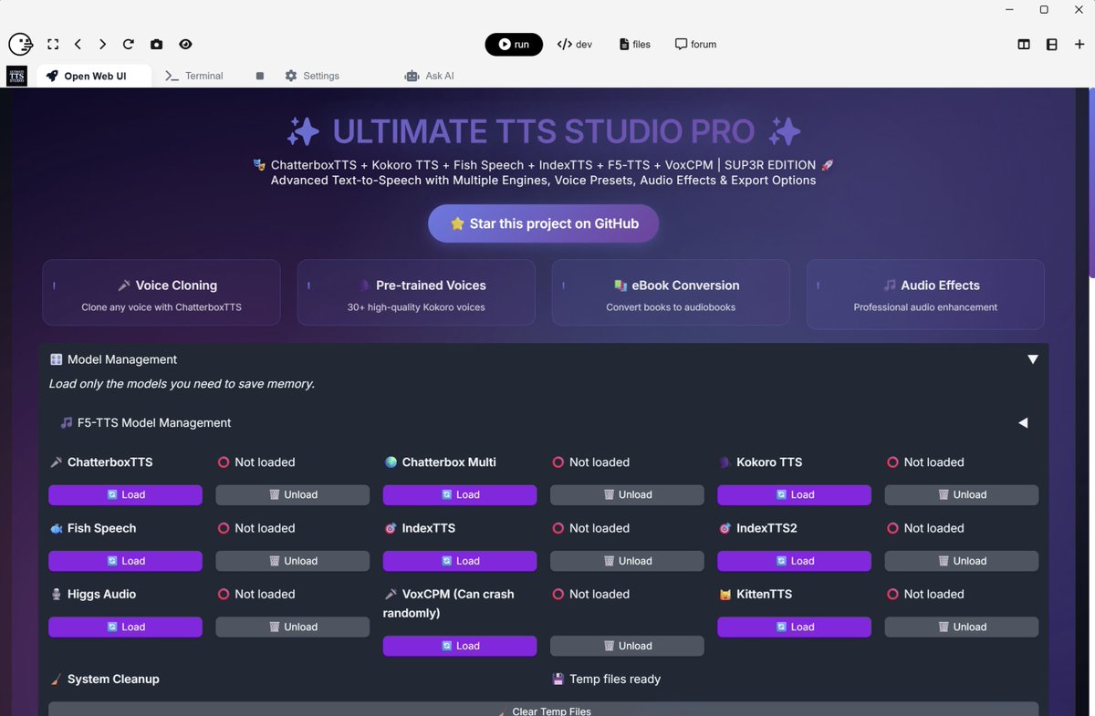The height and width of the screenshot is (716, 1095).
Task: Unload the IndexTTS2 model
Action: coord(962,561)
